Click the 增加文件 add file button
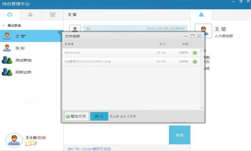This screenshot has width=251, height=151. [x=77, y=116]
